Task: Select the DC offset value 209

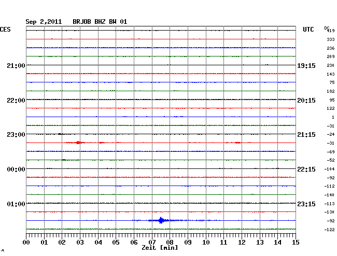Action: [331, 56]
